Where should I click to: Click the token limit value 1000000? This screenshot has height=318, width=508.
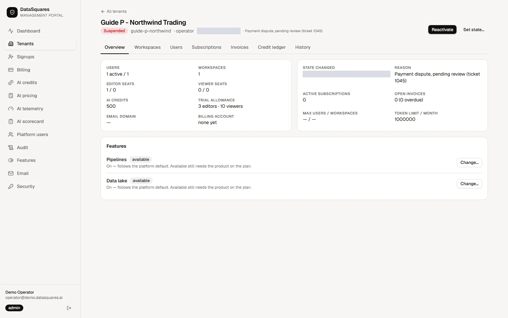[405, 119]
